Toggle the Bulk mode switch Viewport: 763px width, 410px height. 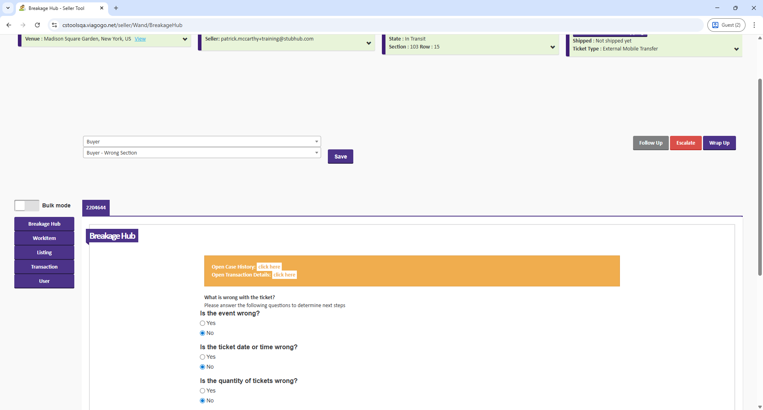27,205
